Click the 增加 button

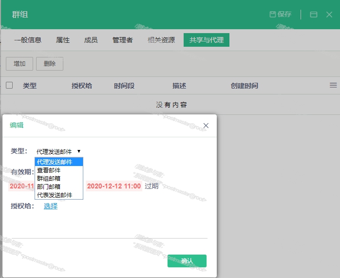19,64
